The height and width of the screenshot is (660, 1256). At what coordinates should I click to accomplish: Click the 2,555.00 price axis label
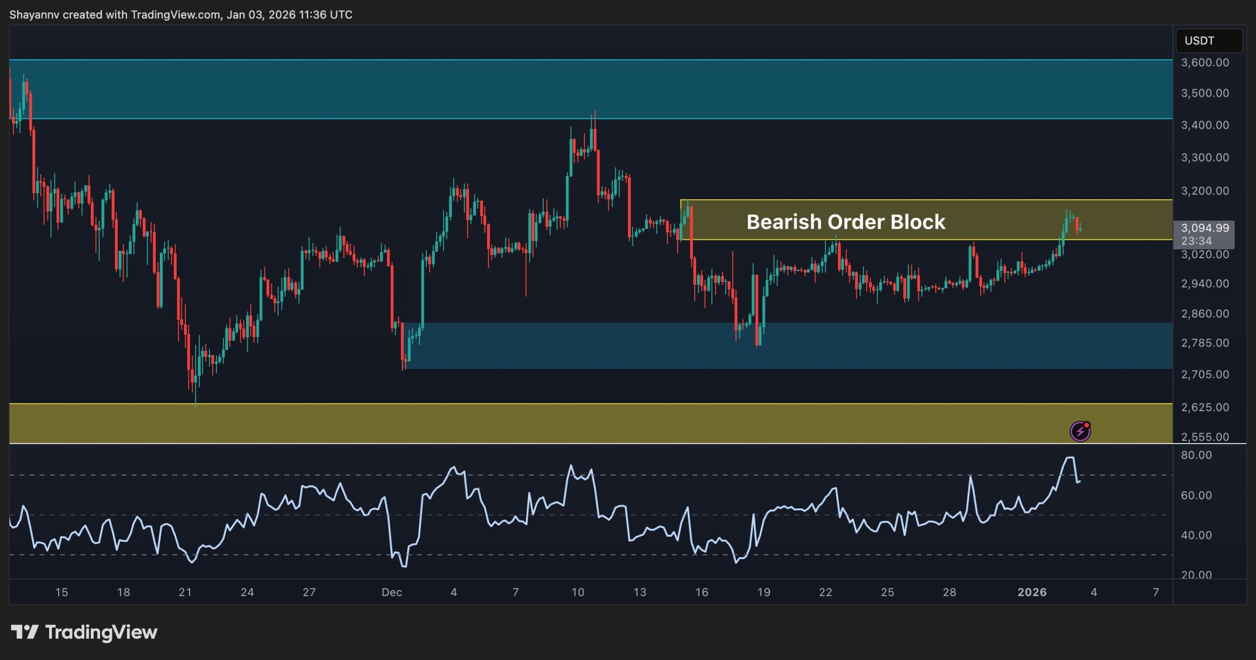(x=1204, y=437)
